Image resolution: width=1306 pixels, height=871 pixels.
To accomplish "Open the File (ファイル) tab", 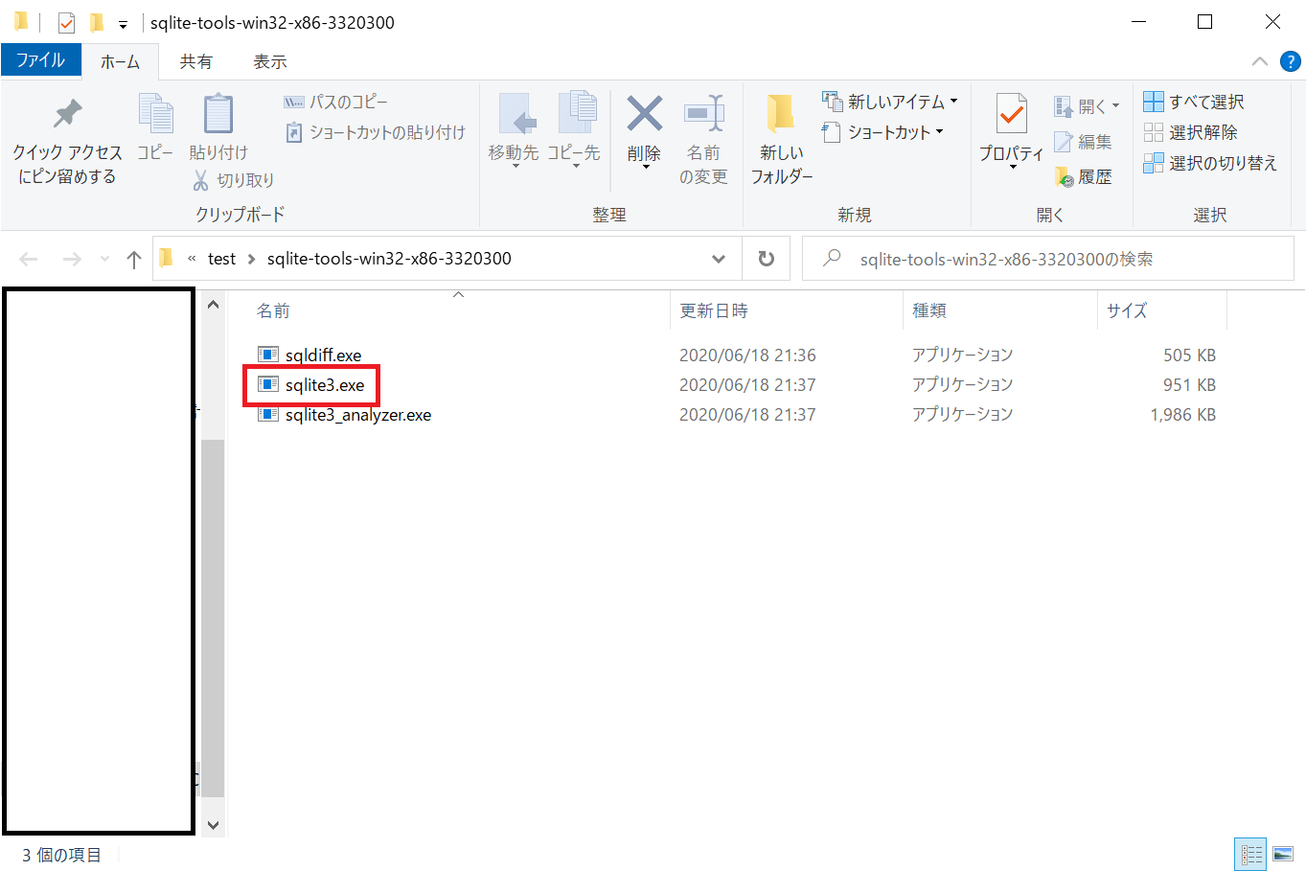I will (41, 60).
